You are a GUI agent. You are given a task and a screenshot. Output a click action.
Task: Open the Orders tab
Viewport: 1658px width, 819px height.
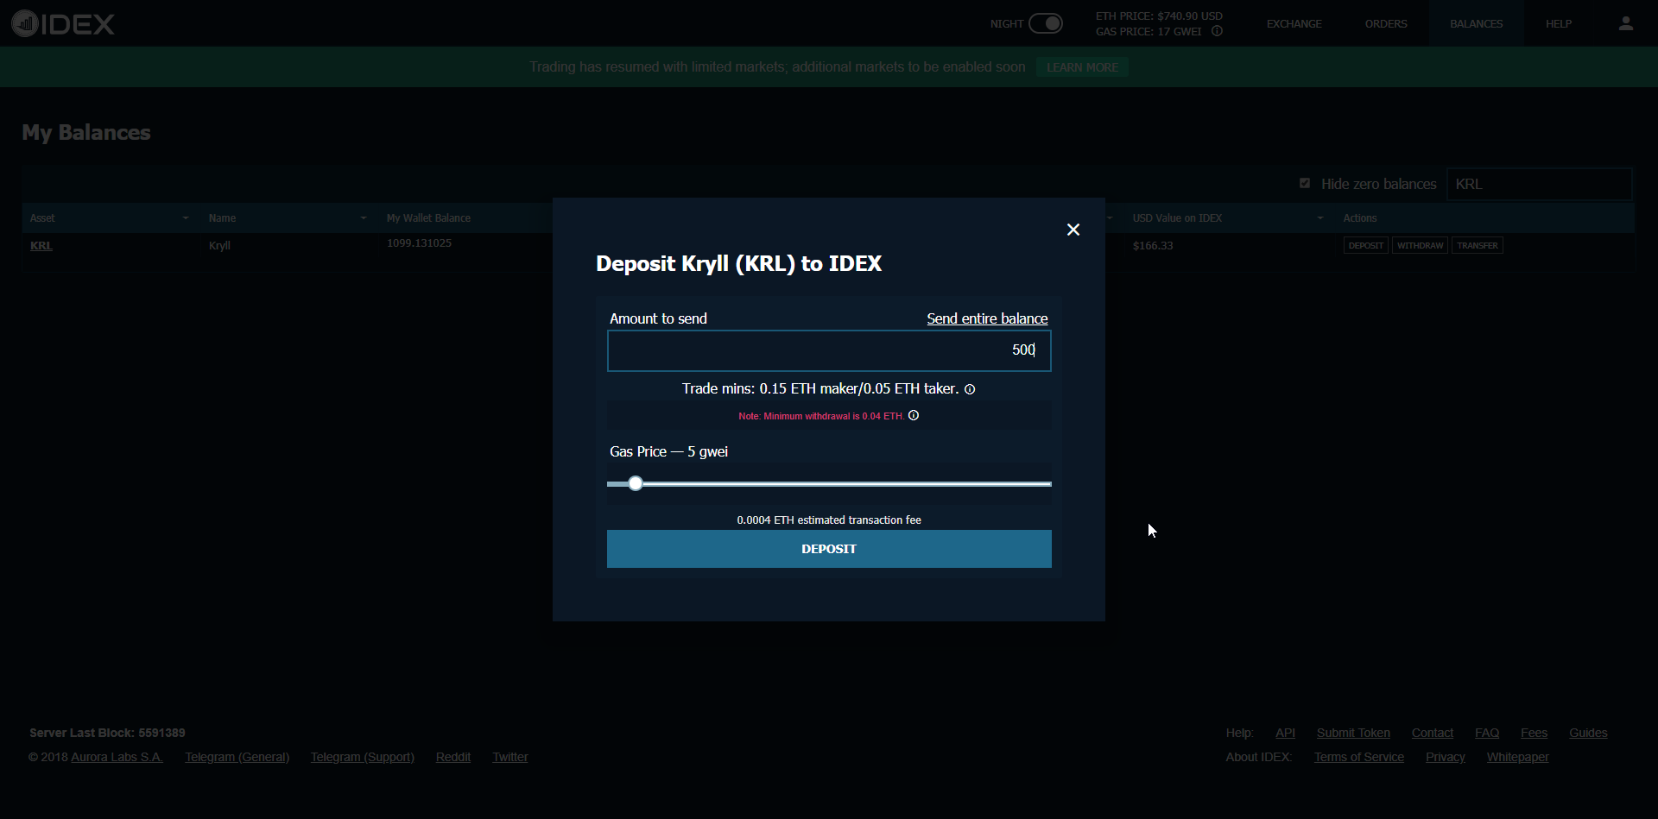(1386, 23)
